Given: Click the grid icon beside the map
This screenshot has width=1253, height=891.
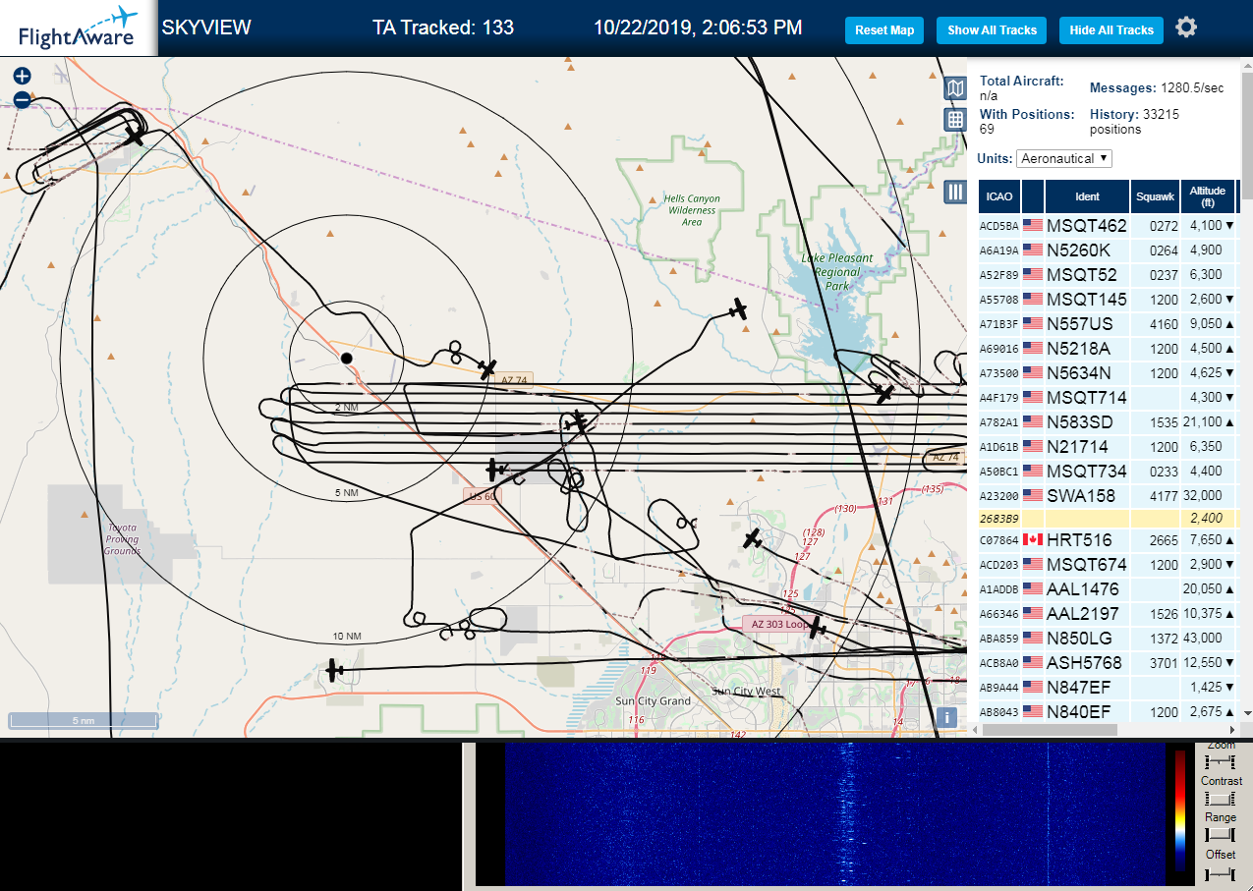Looking at the screenshot, I should [x=954, y=120].
